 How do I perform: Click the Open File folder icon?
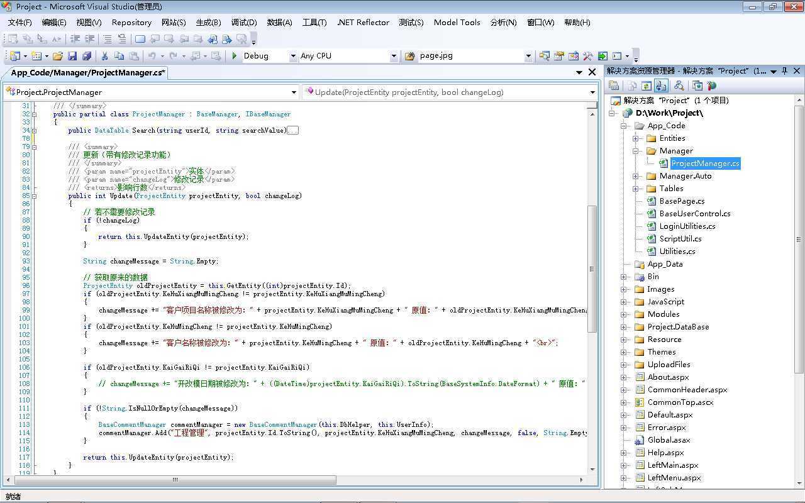(58, 56)
